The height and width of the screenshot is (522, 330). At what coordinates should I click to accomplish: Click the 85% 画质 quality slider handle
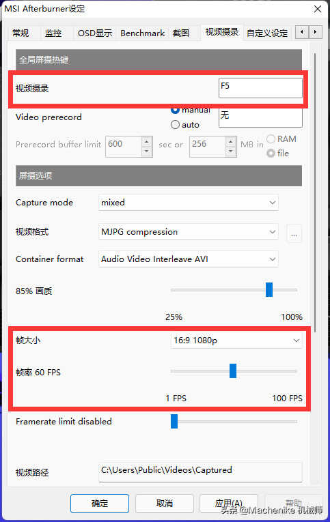(269, 289)
